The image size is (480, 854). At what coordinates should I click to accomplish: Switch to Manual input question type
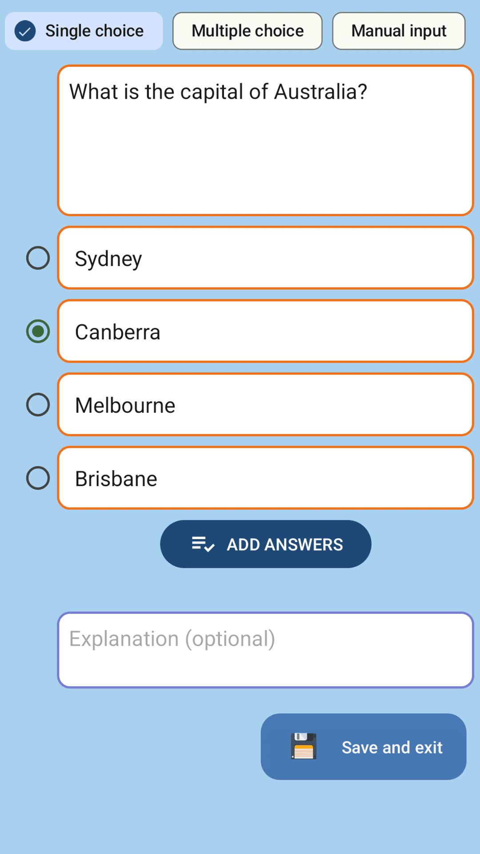[x=399, y=31]
